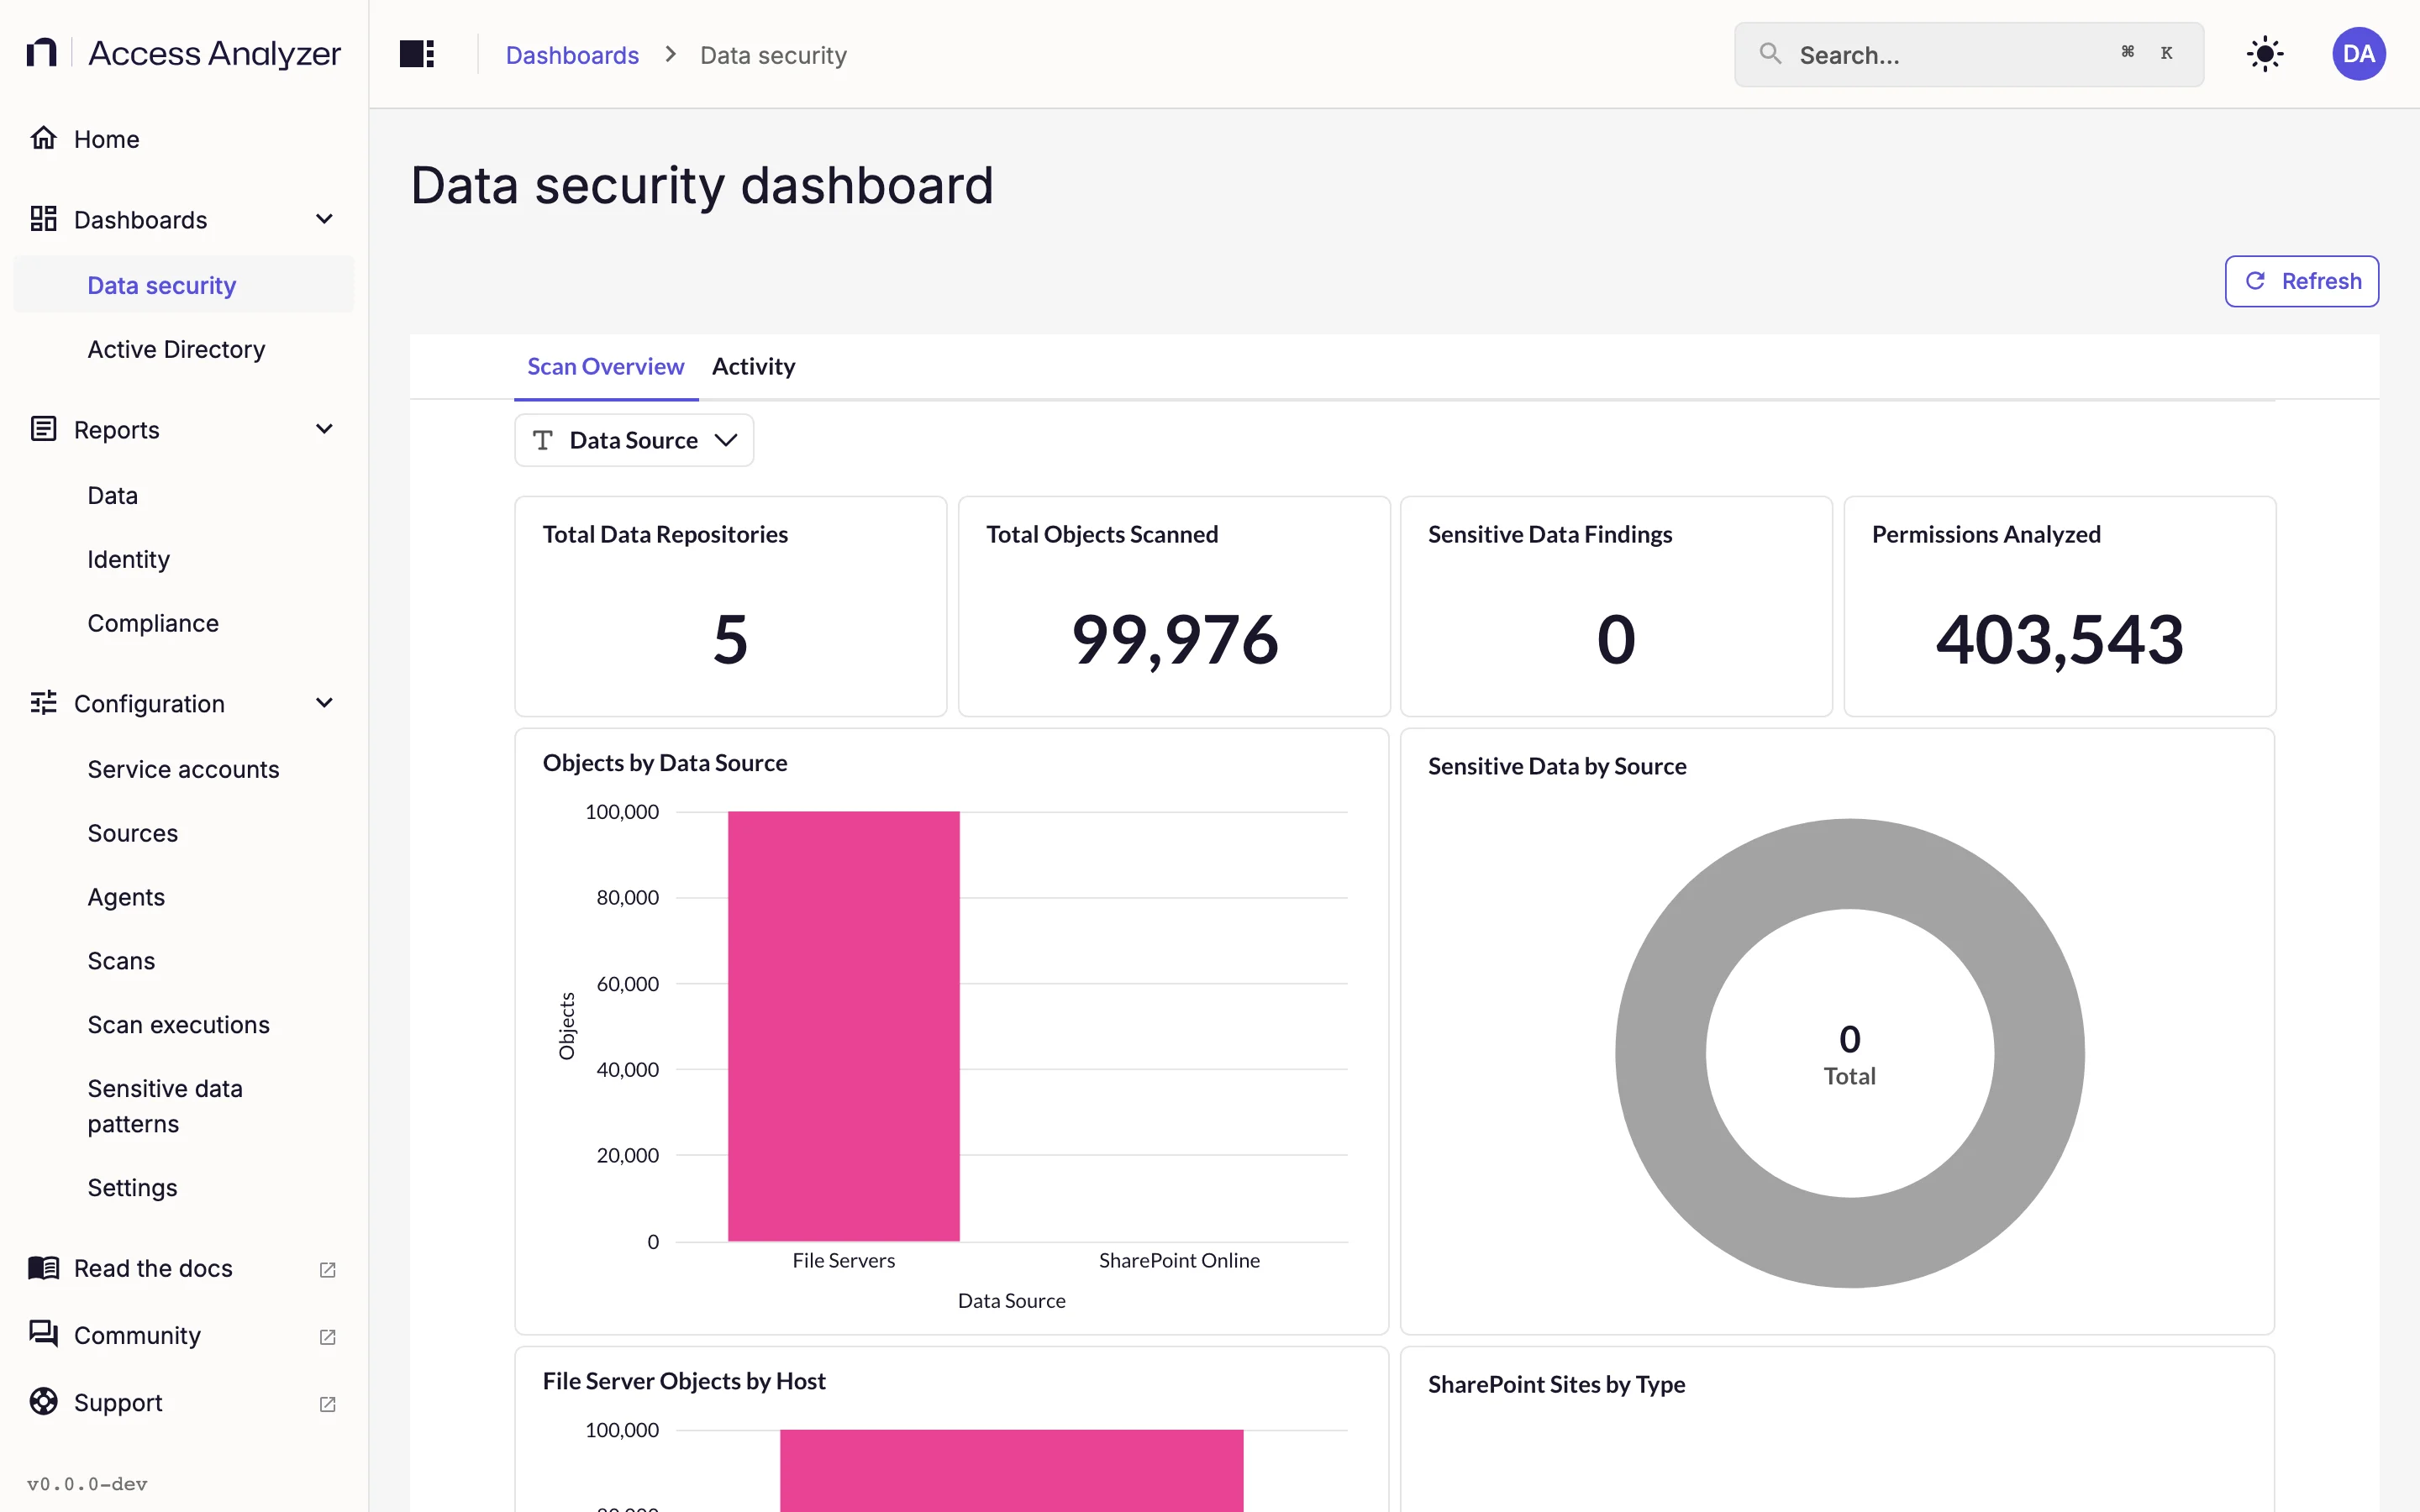Screen dimensions: 2420x1512
Task: Switch to the Activity tab
Action: click(x=753, y=366)
